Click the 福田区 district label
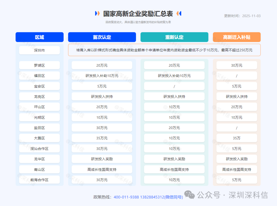Screen dimensions: 277x206 [x=39, y=75]
